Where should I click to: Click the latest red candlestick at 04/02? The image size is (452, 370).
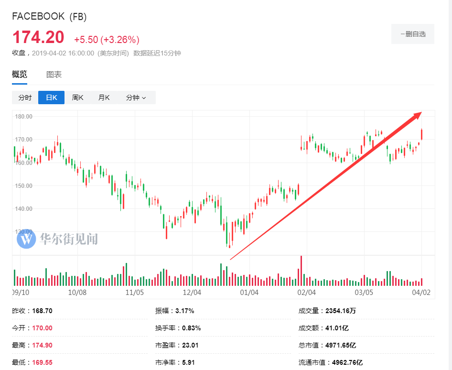click(x=422, y=134)
